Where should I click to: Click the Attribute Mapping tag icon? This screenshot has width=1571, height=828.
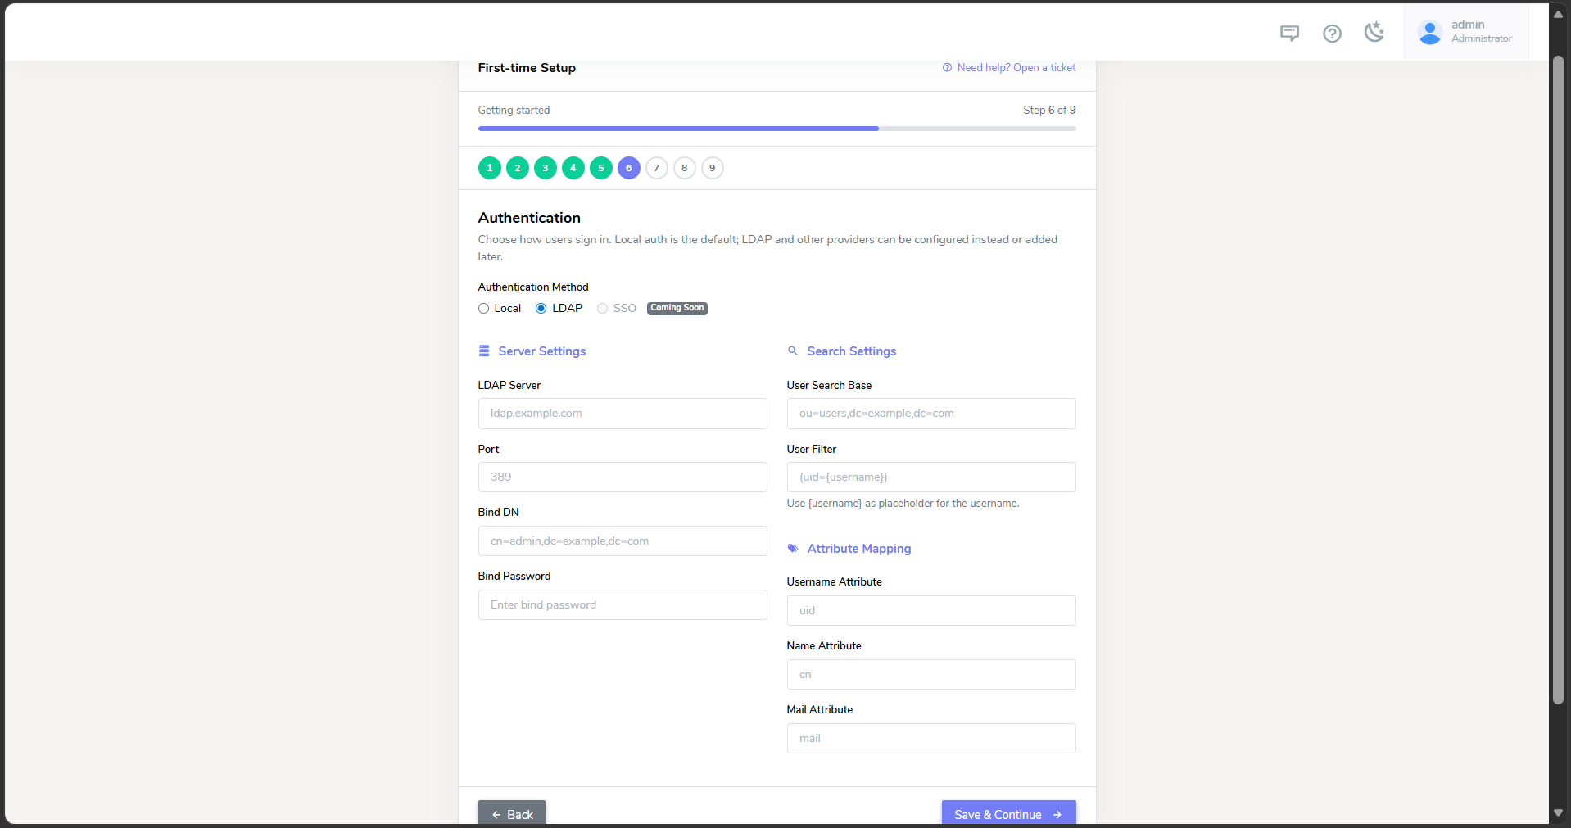(792, 548)
